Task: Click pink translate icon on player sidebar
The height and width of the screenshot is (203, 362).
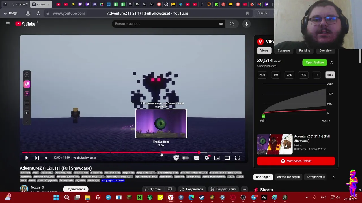Action: point(27,84)
